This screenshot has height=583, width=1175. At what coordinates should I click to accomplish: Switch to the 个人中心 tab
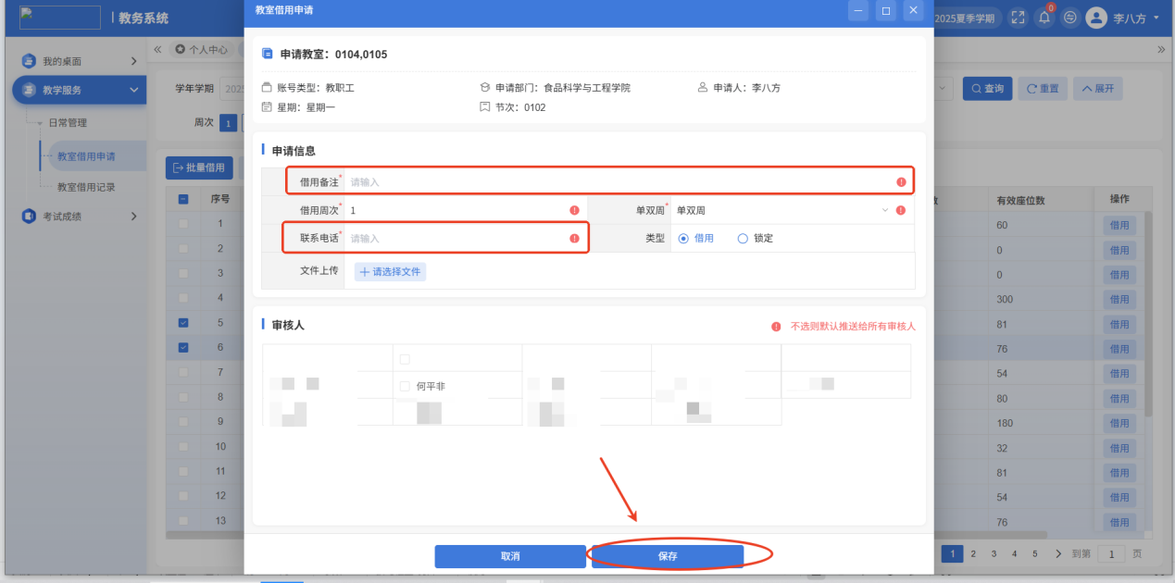click(202, 50)
